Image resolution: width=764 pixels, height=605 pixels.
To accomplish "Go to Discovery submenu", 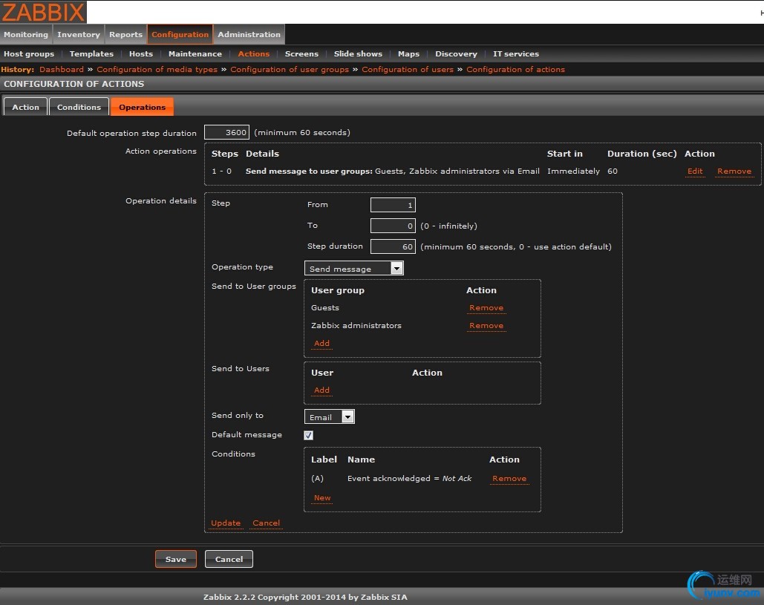I will [456, 53].
